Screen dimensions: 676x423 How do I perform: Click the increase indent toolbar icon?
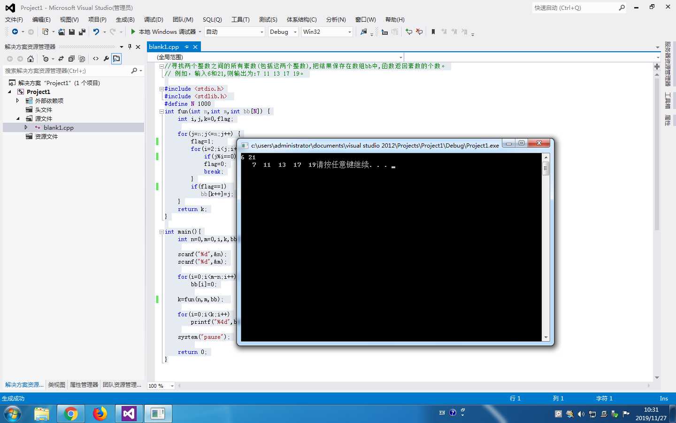[395, 31]
